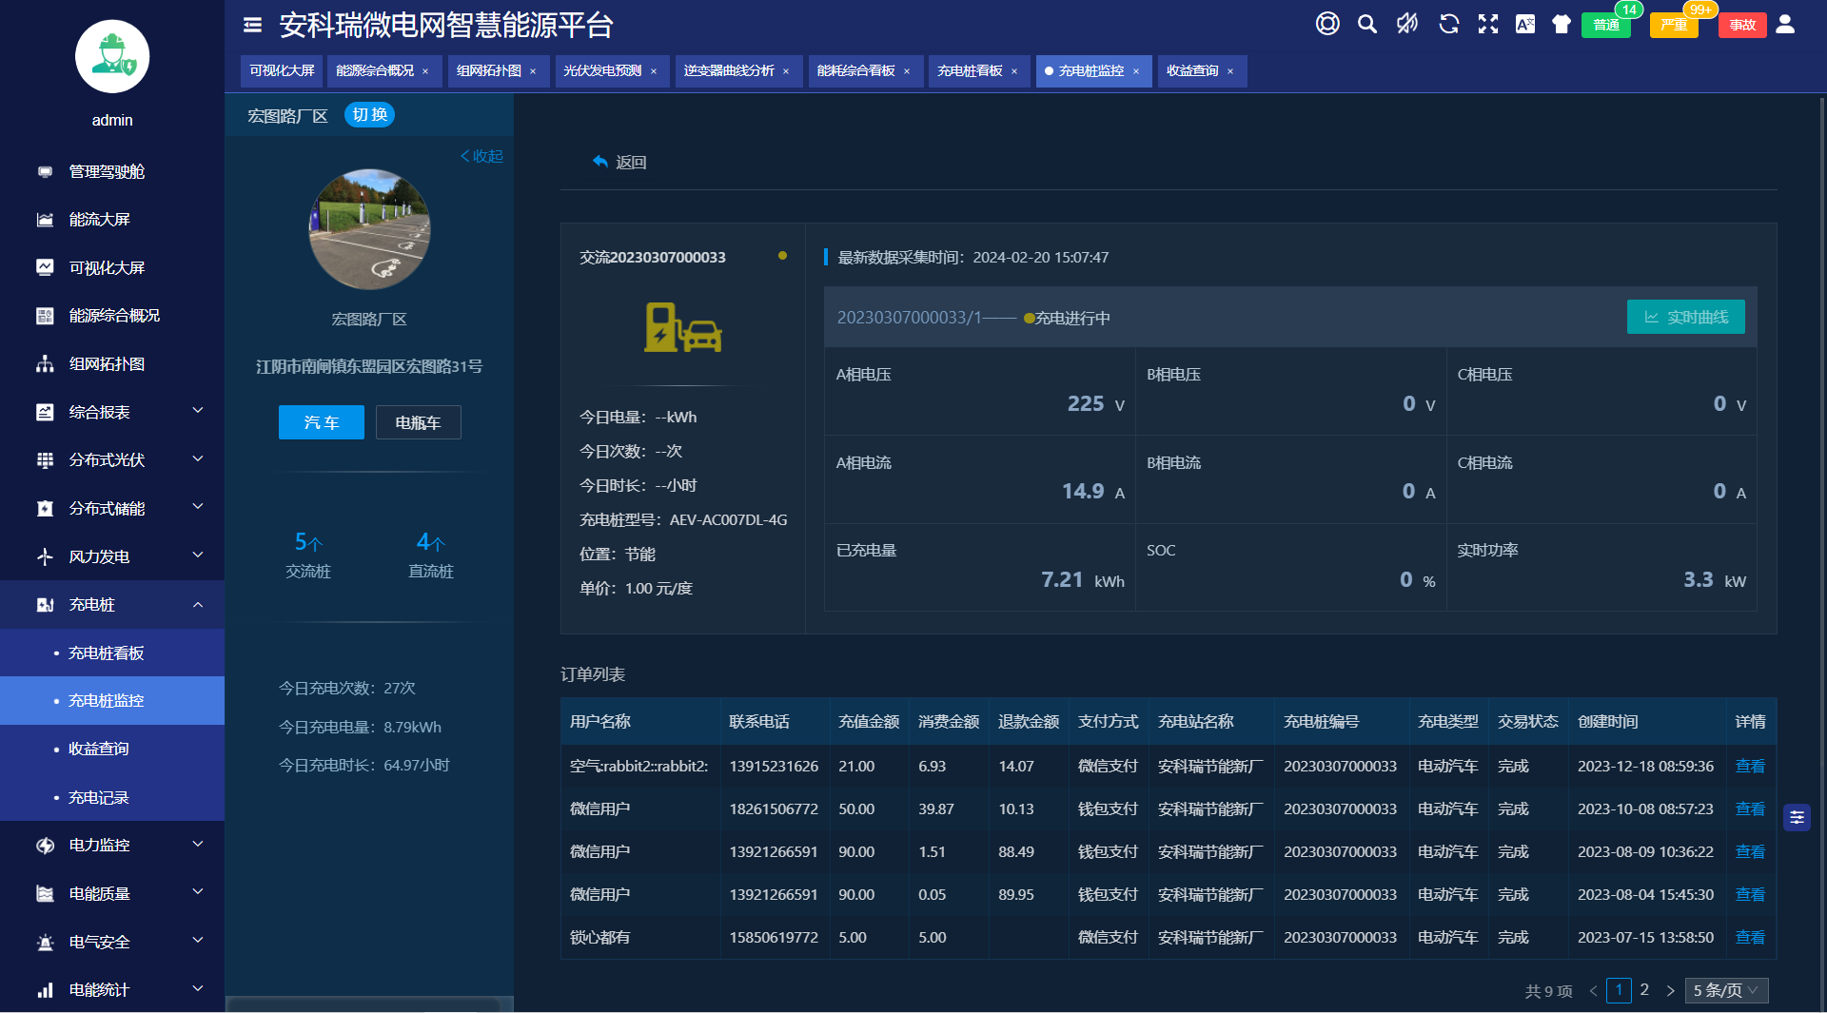Open the language switcher icon
Viewport: 1827px width, 1013px height.
click(x=1524, y=24)
